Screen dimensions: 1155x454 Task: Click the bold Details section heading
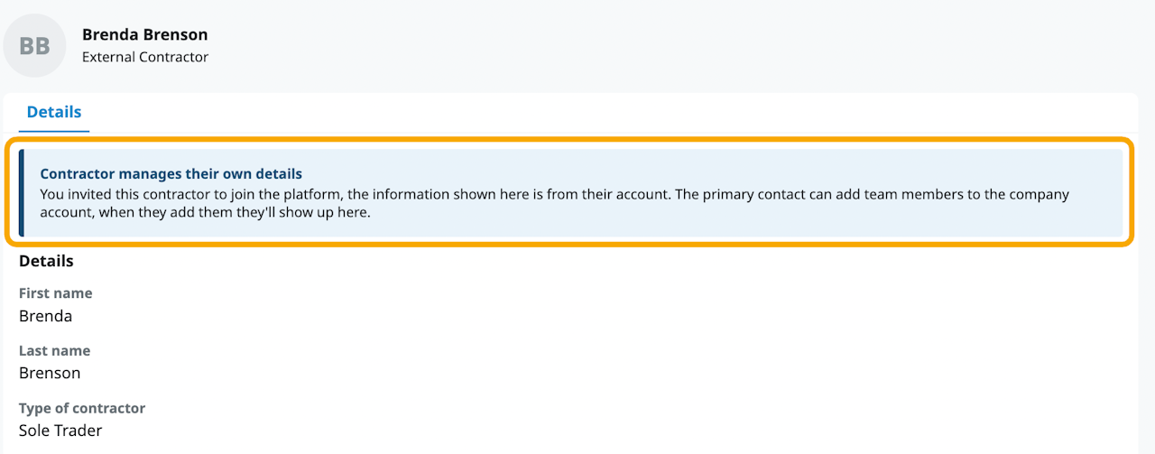click(x=46, y=261)
